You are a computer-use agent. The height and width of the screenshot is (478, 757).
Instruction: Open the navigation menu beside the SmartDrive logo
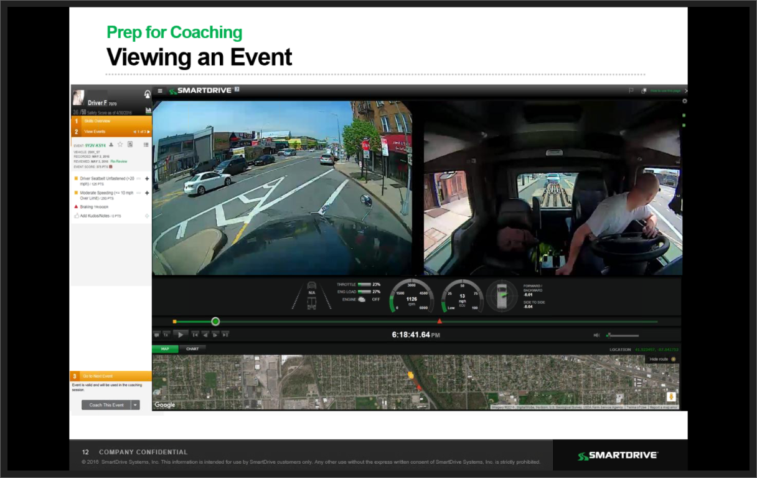click(160, 90)
